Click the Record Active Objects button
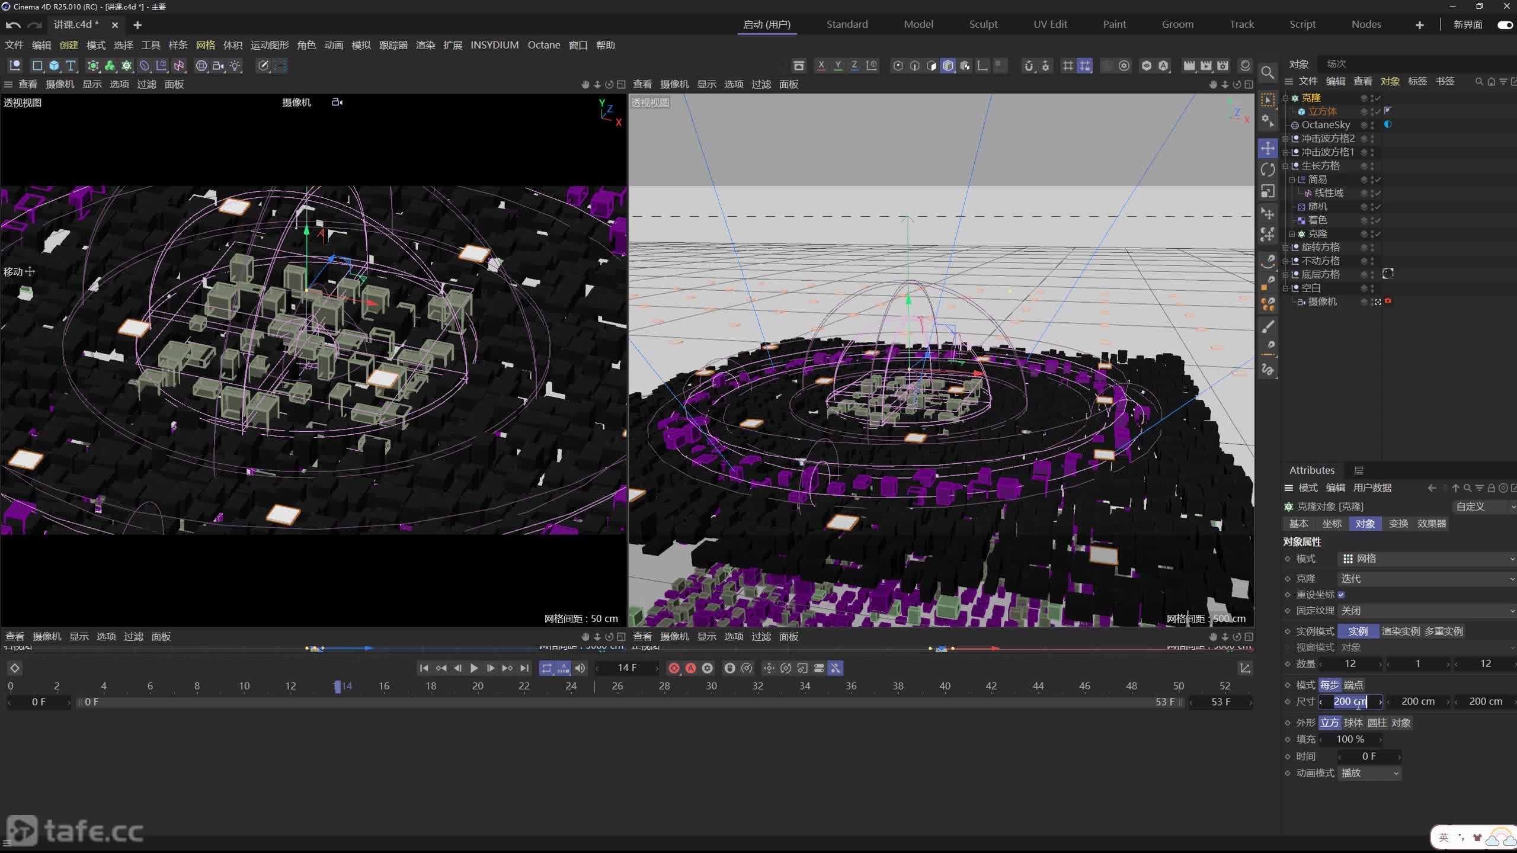 pos(674,668)
